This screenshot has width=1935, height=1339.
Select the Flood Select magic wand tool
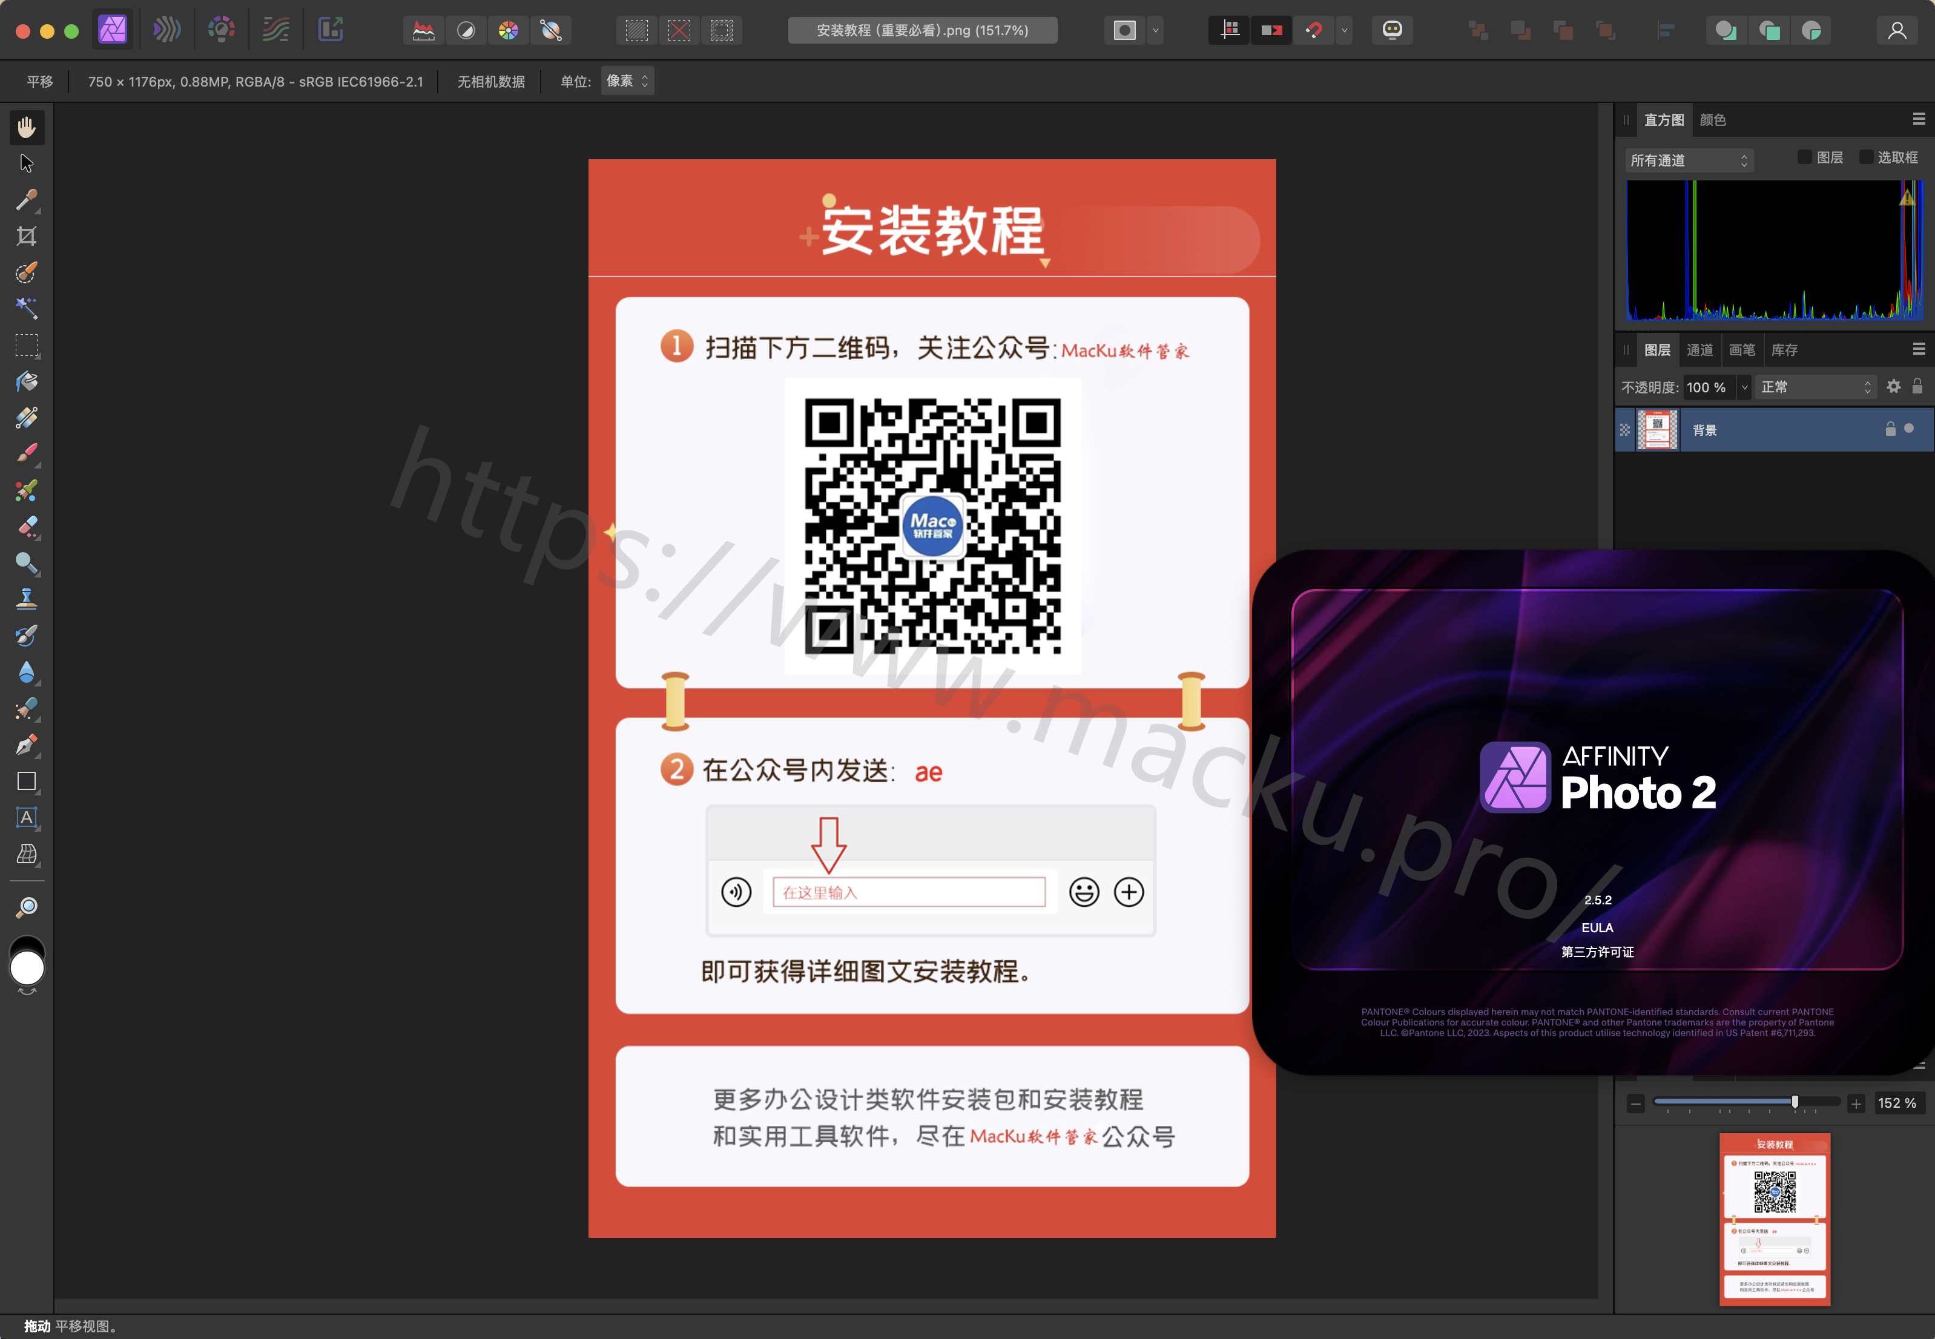[x=27, y=308]
